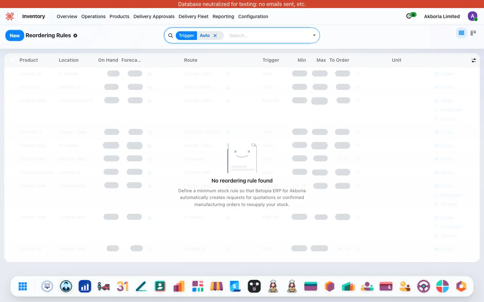Open the pink credit card dock app
This screenshot has width=484, height=302.
[386, 286]
